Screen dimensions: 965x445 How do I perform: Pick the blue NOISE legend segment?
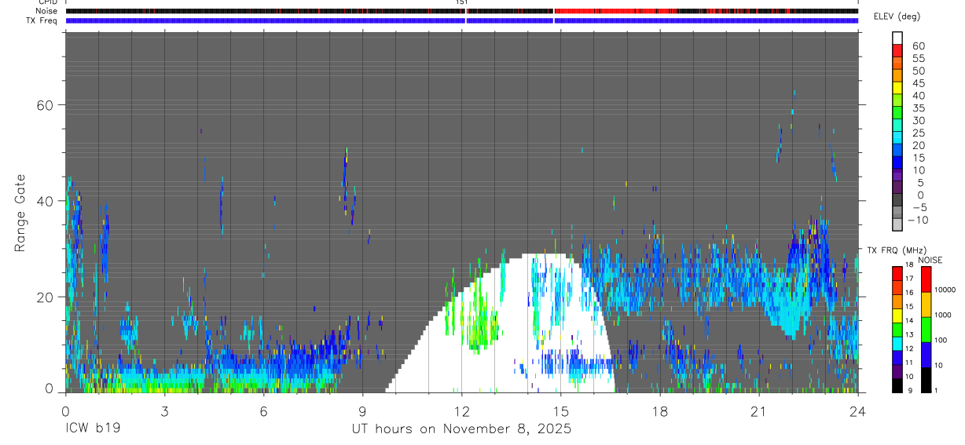926,355
